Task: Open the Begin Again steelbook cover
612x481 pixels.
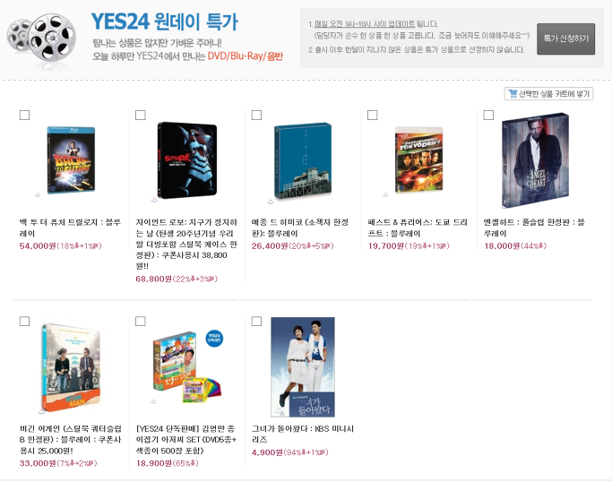Action: 71,367
